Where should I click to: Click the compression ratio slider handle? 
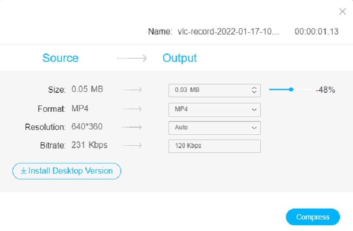pyautogui.click(x=291, y=90)
